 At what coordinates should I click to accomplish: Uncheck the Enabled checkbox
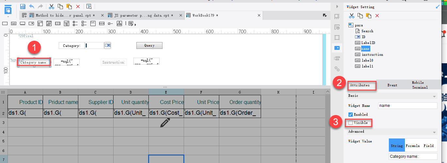350,114
